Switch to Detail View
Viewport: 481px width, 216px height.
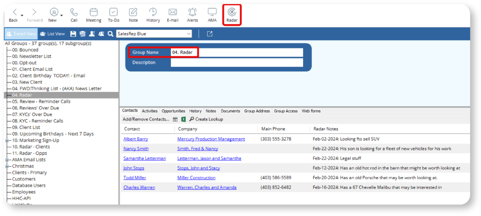pos(21,34)
